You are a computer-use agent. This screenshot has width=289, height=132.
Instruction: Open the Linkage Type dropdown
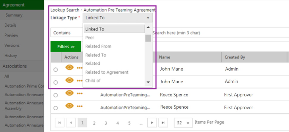(118, 18)
